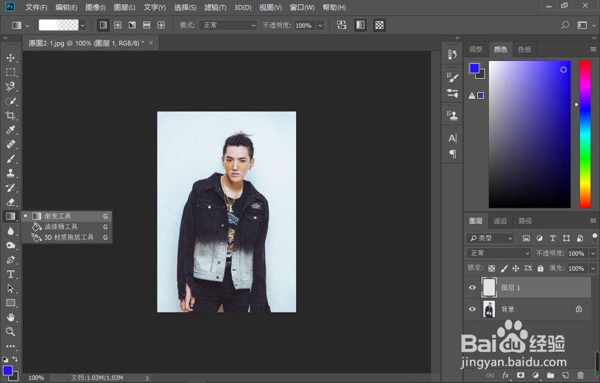Choose 油漆桶工具 from the tool flyout

61,226
